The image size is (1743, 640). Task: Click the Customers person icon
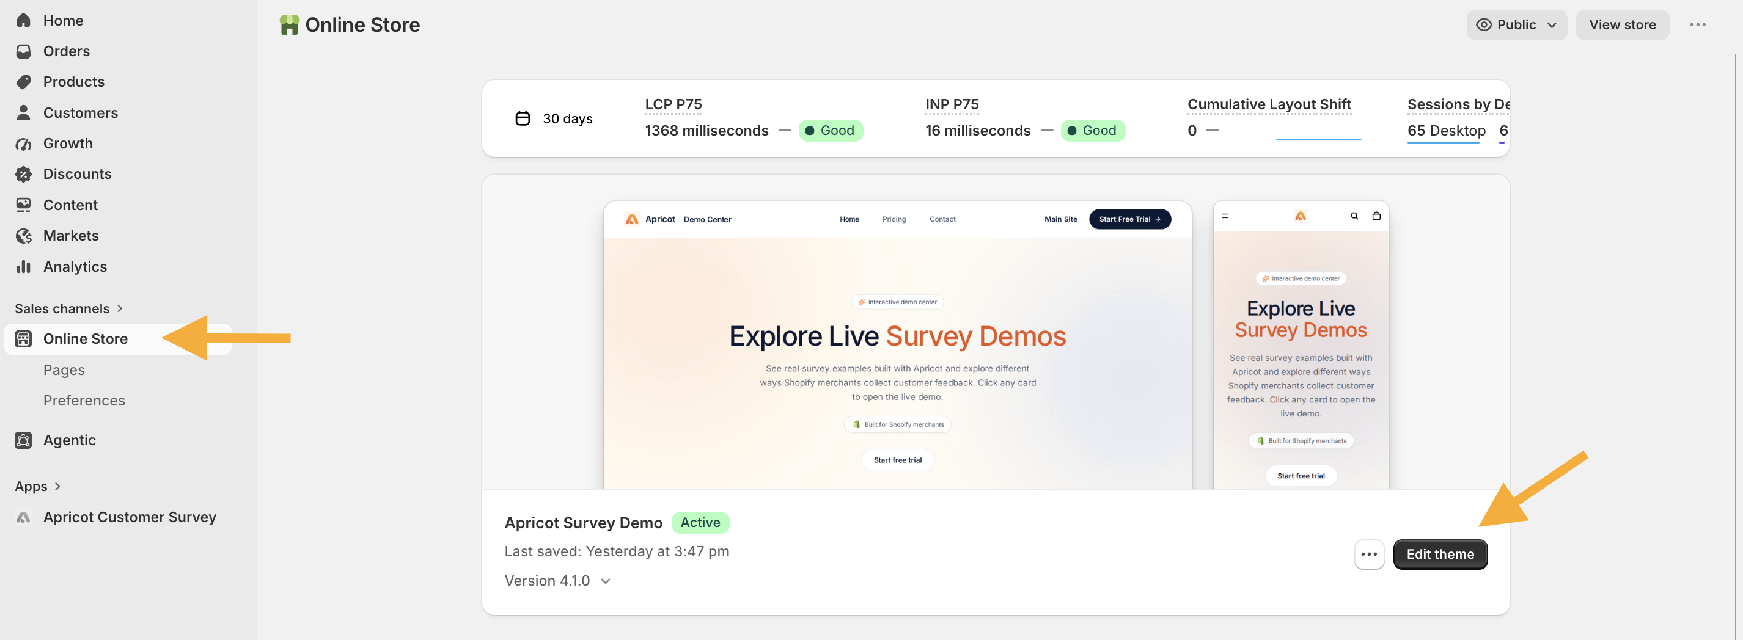pyautogui.click(x=24, y=113)
